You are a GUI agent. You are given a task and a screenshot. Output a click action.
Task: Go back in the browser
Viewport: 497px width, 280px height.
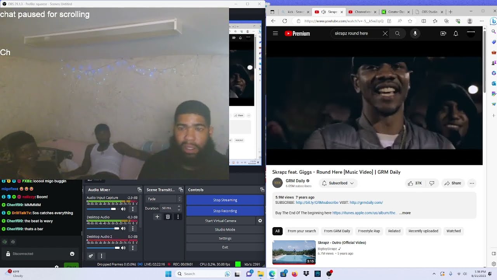[x=273, y=21]
